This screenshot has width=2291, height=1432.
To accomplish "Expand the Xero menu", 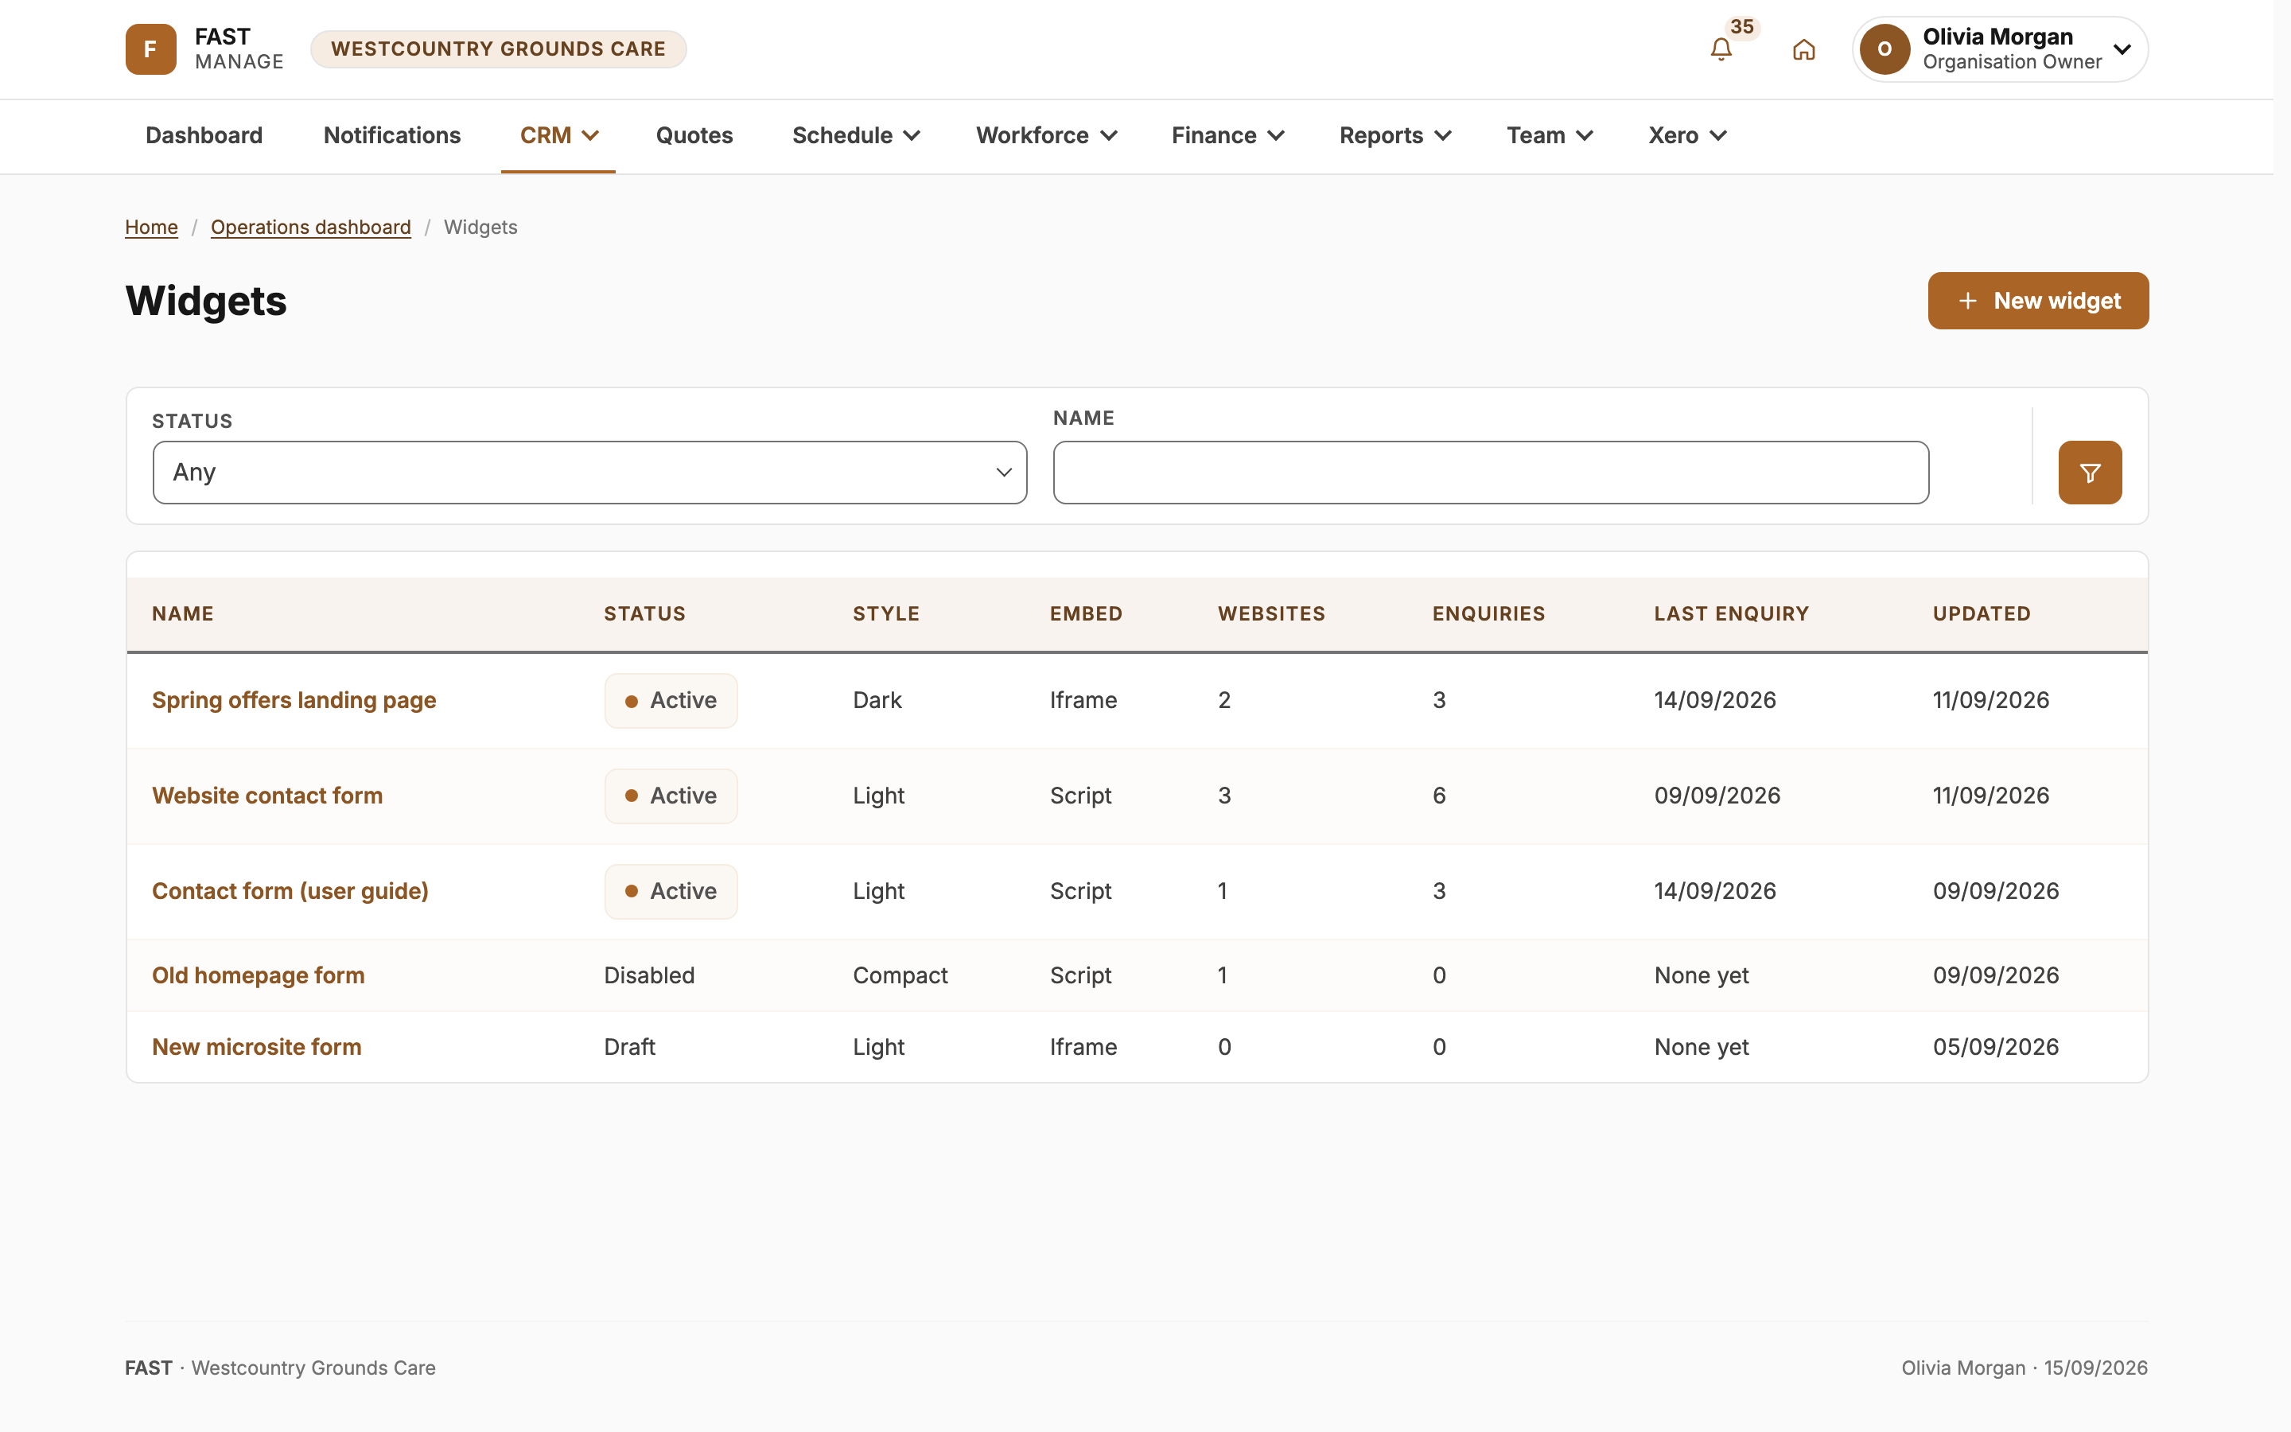I will (x=1687, y=135).
